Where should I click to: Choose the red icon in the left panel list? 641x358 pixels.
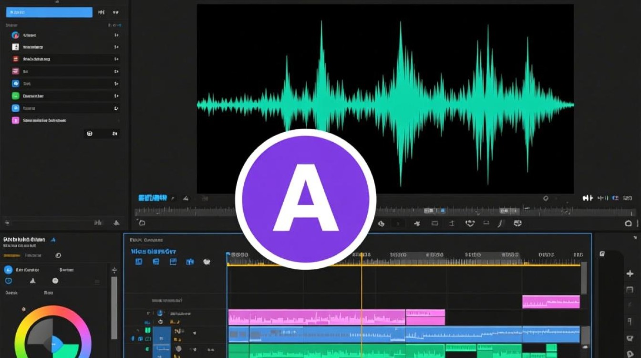(x=15, y=59)
